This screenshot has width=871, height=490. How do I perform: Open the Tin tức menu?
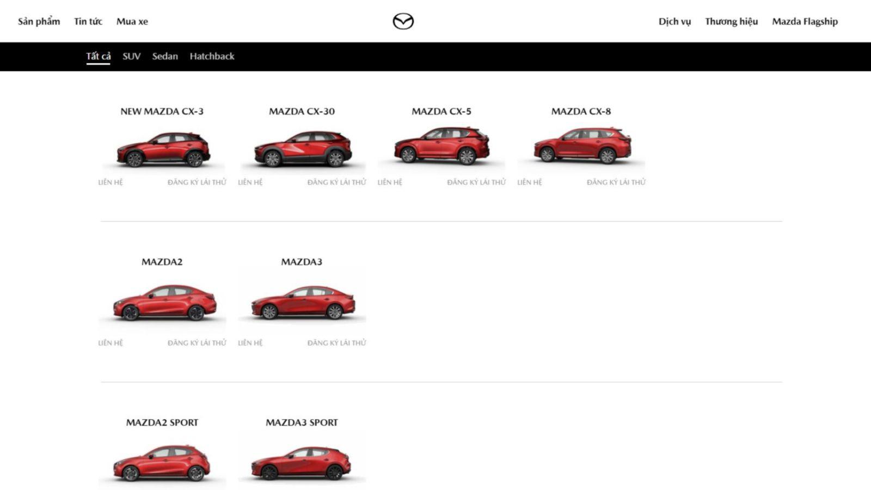click(88, 21)
